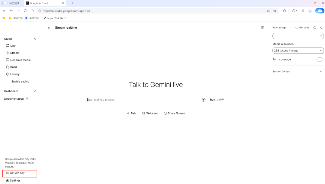Click the Run settings label
Screen dimensions: 325x184
point(279,28)
